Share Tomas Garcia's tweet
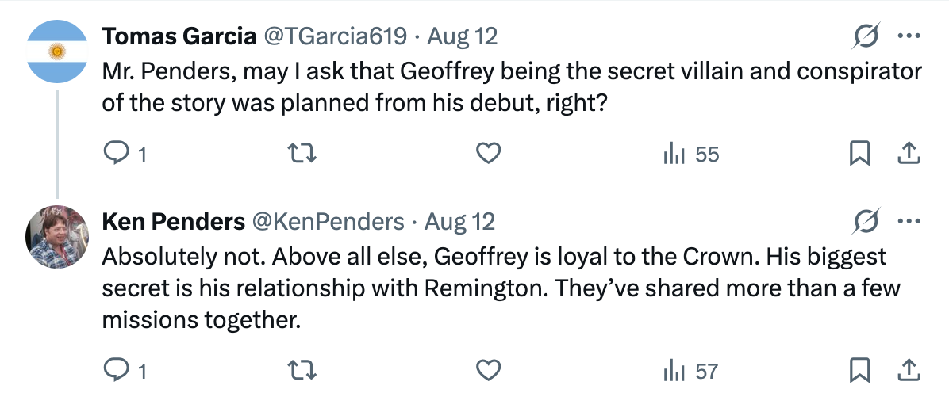Screen dimensions: 949x393 (x=909, y=155)
